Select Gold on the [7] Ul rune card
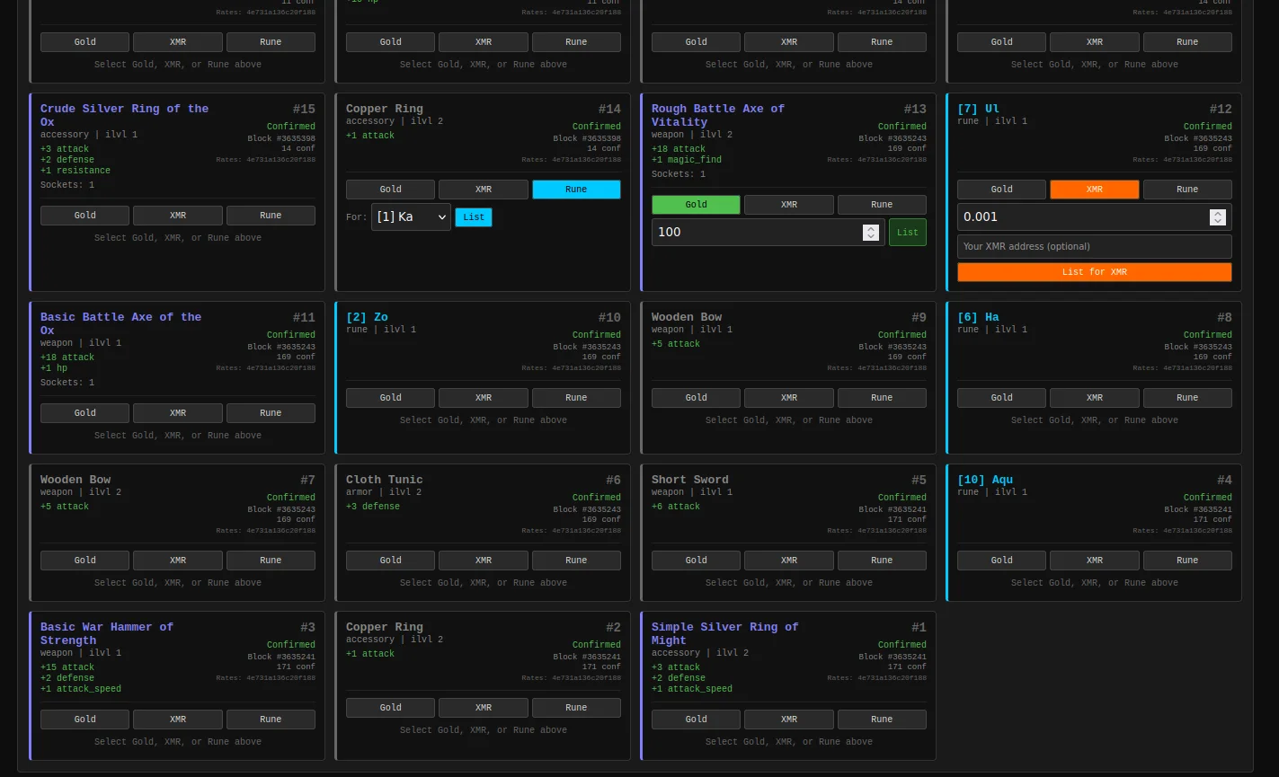The width and height of the screenshot is (1279, 777). coord(1001,190)
